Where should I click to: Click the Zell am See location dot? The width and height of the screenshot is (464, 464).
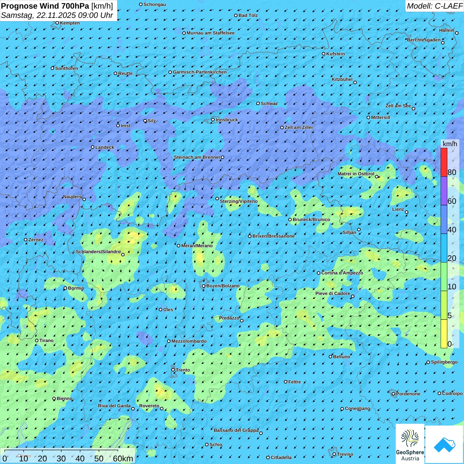tap(414, 108)
